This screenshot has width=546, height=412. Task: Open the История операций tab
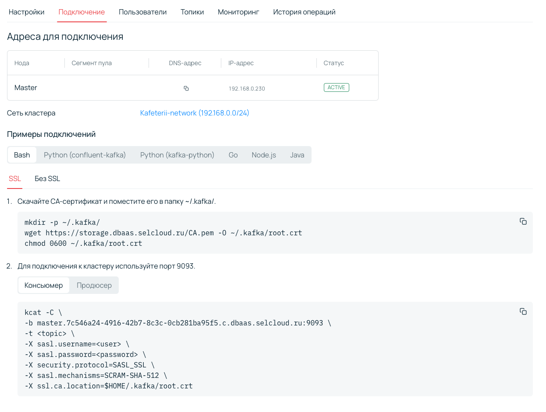tap(304, 12)
